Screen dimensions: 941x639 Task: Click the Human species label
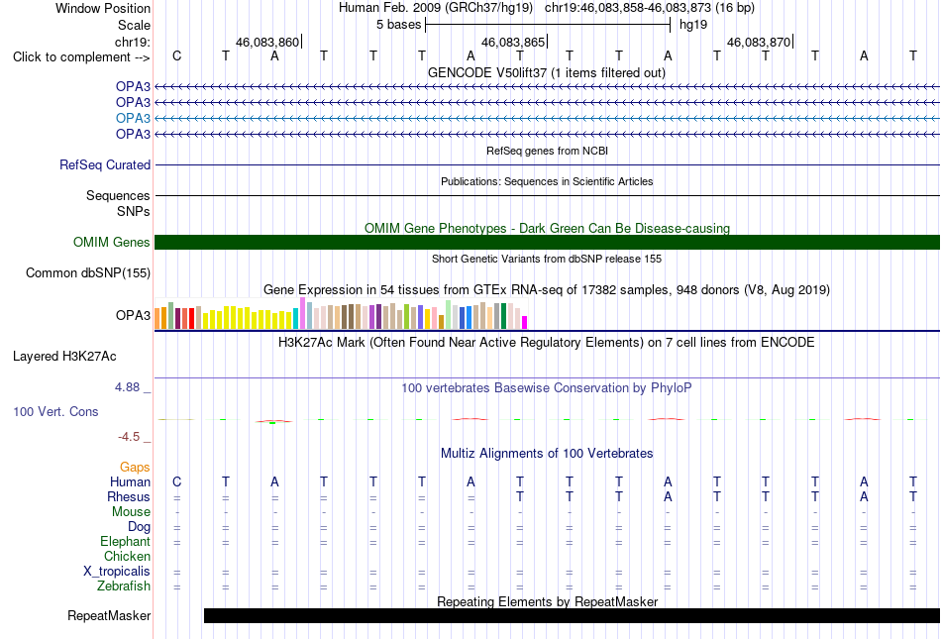point(130,481)
